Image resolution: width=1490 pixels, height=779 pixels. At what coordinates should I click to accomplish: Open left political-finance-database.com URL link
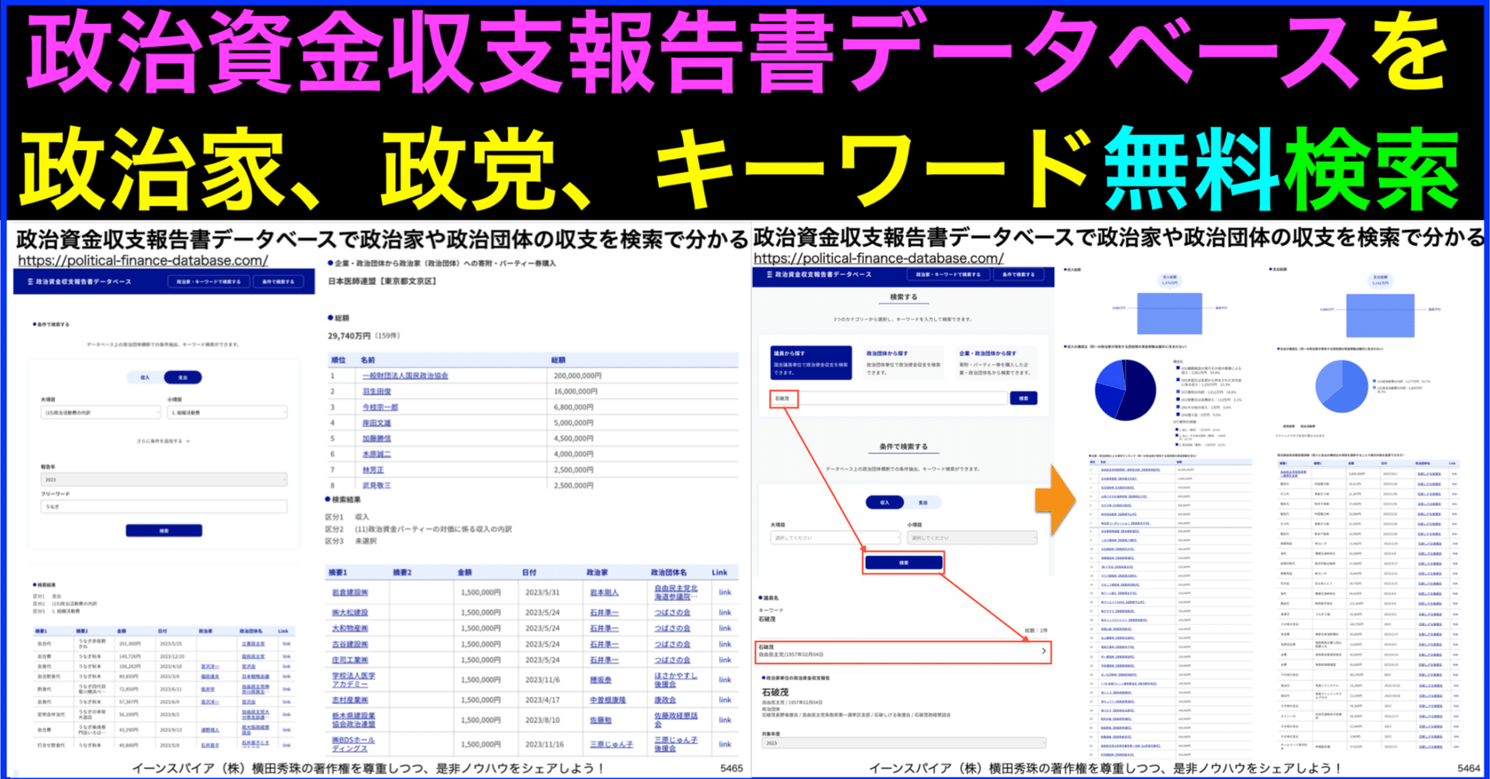coord(143,261)
